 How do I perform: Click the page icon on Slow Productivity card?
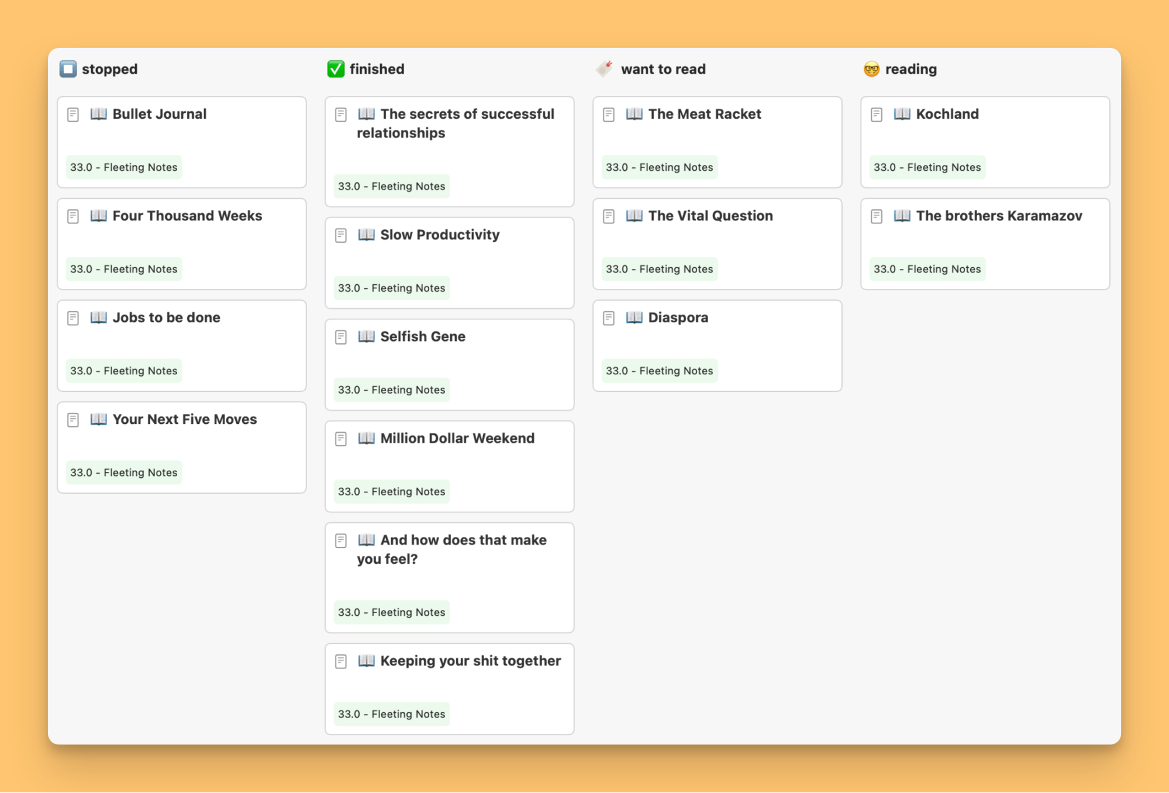coord(341,235)
